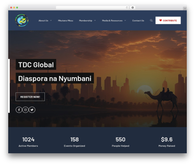Click the People Helped label
The width and height of the screenshot is (195, 165).
[x=121, y=146]
